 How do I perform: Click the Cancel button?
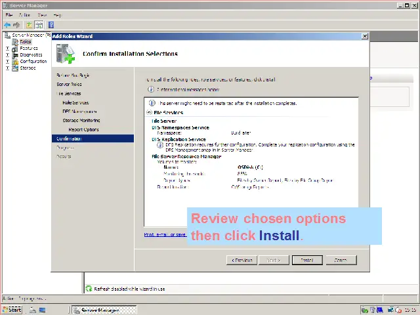click(341, 260)
